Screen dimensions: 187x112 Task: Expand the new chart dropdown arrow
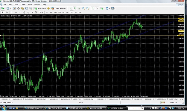(x=5, y=8)
